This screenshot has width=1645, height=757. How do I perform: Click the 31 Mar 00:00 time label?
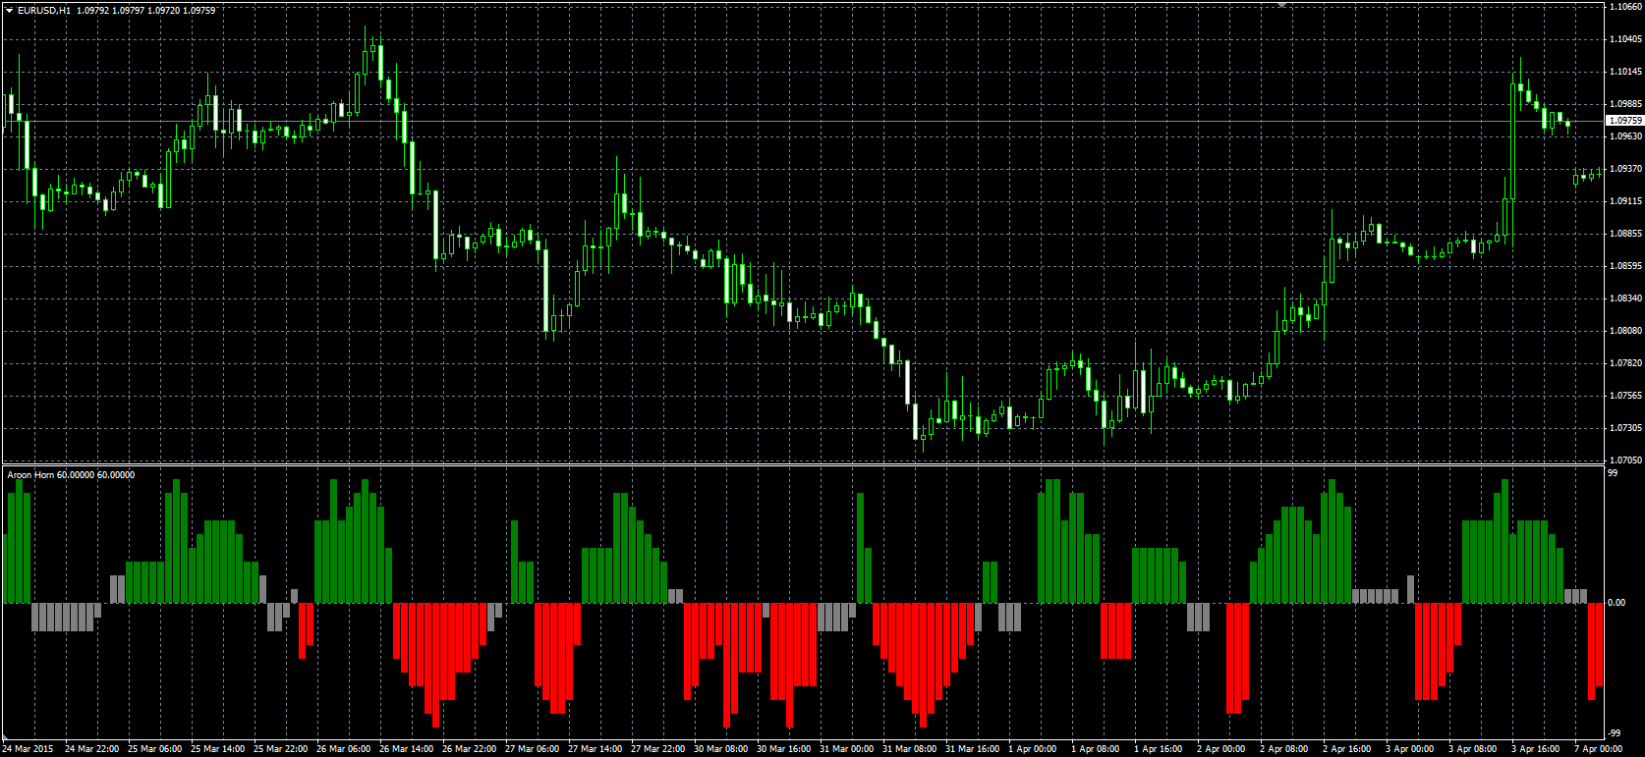[847, 749]
